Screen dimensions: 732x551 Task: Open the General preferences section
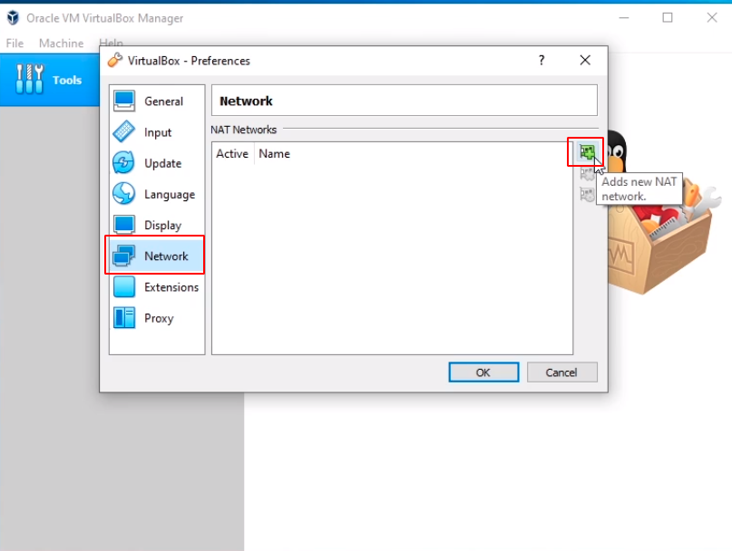[x=157, y=101]
